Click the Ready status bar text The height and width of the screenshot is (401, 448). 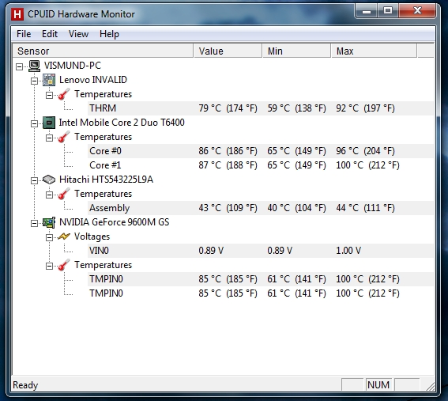click(x=25, y=385)
